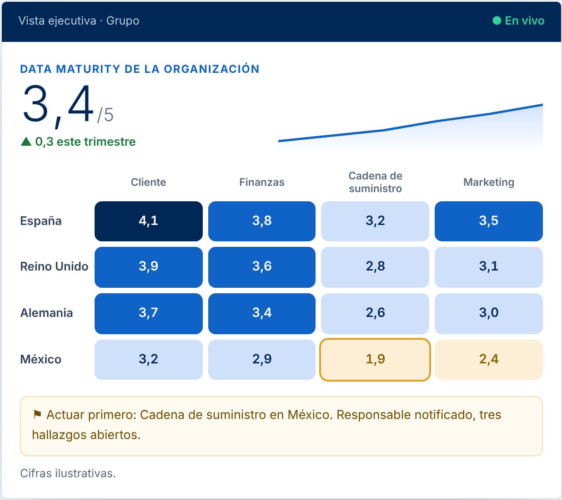Image resolution: width=562 pixels, height=500 pixels.
Task: Click the Vista ejecutiva · Grupo header title
Action: tap(79, 20)
